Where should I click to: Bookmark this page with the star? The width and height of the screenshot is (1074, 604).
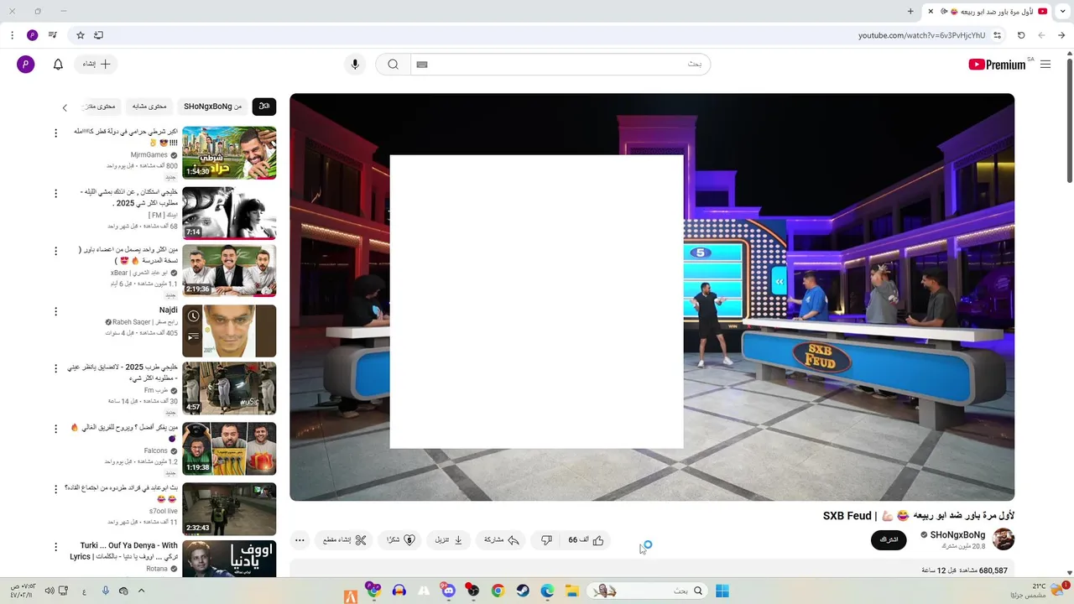click(x=81, y=35)
